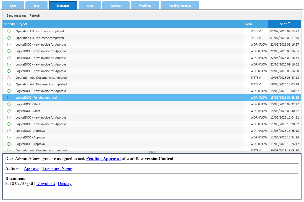Click priority icon of invoice message 22/06/2026 09:16:54
304x202 pixels.
(9, 58)
